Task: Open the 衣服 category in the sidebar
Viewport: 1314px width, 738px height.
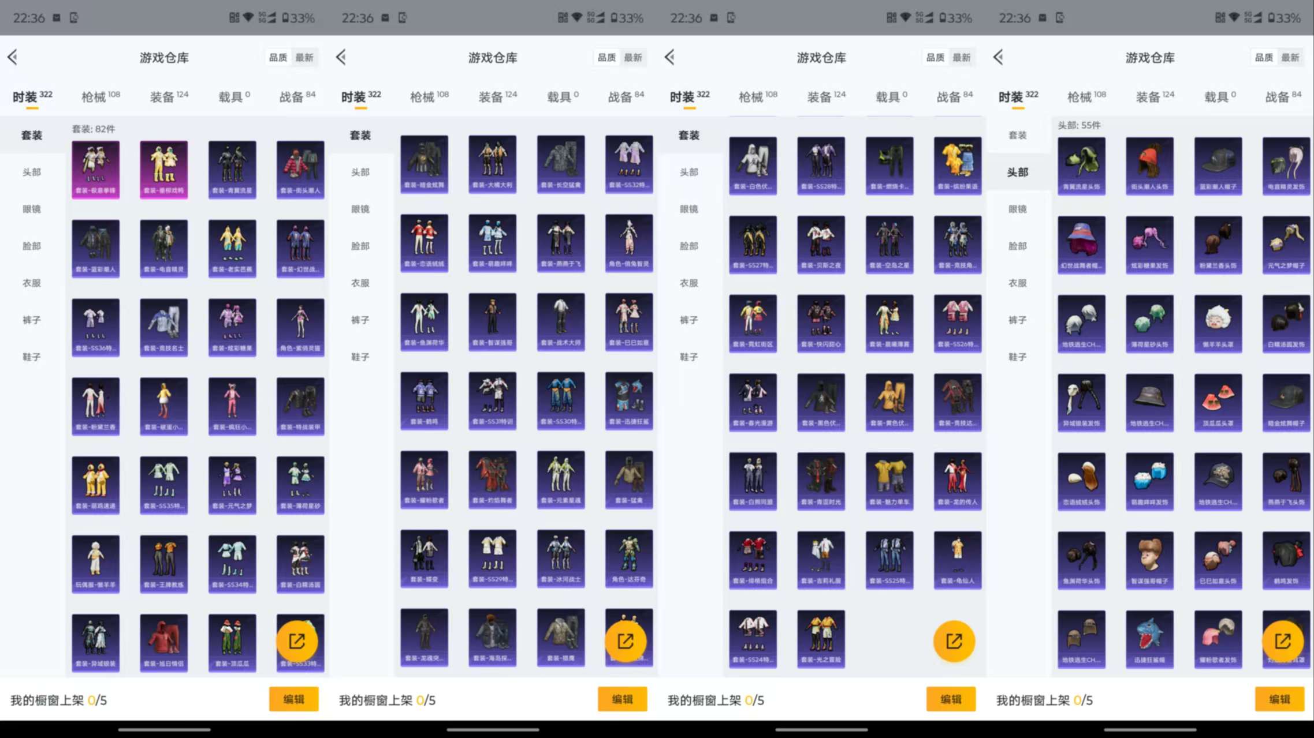Action: click(32, 283)
